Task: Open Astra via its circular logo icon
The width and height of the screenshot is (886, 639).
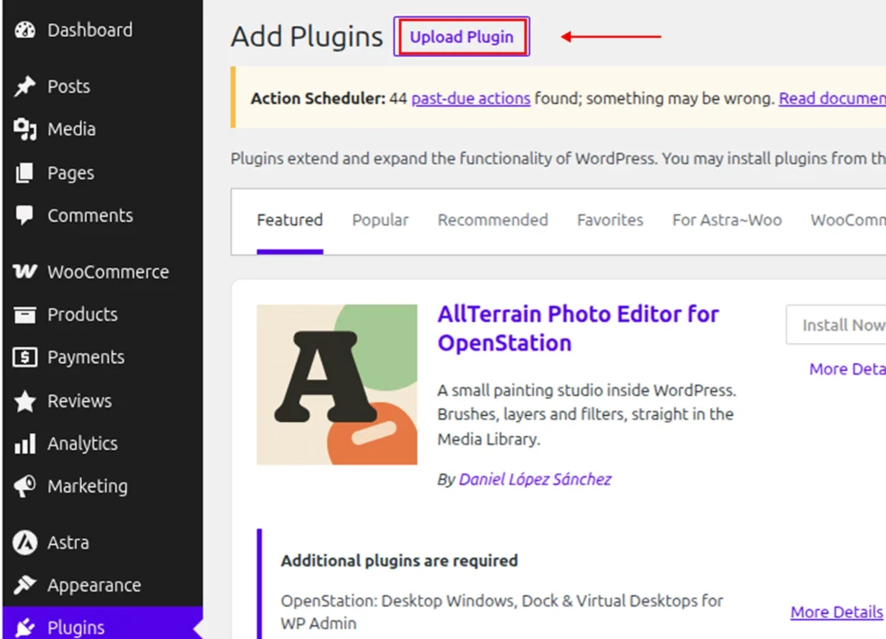Action: point(25,542)
